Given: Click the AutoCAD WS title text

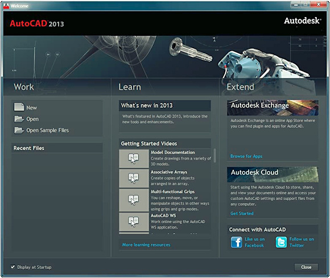Looking at the screenshot, I should [163, 215].
